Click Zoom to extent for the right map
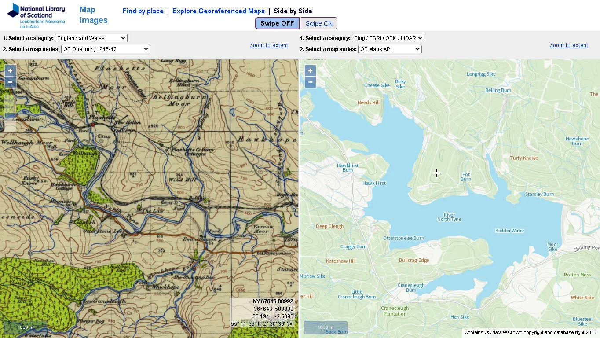Viewport: 600px width, 338px height. click(568, 45)
